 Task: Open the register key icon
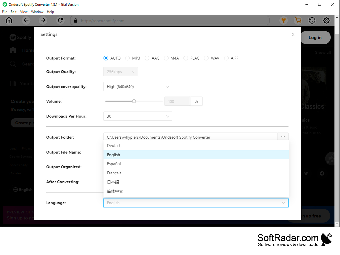coord(283,20)
